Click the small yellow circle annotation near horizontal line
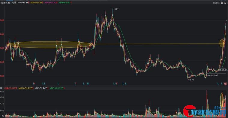 (222, 43)
